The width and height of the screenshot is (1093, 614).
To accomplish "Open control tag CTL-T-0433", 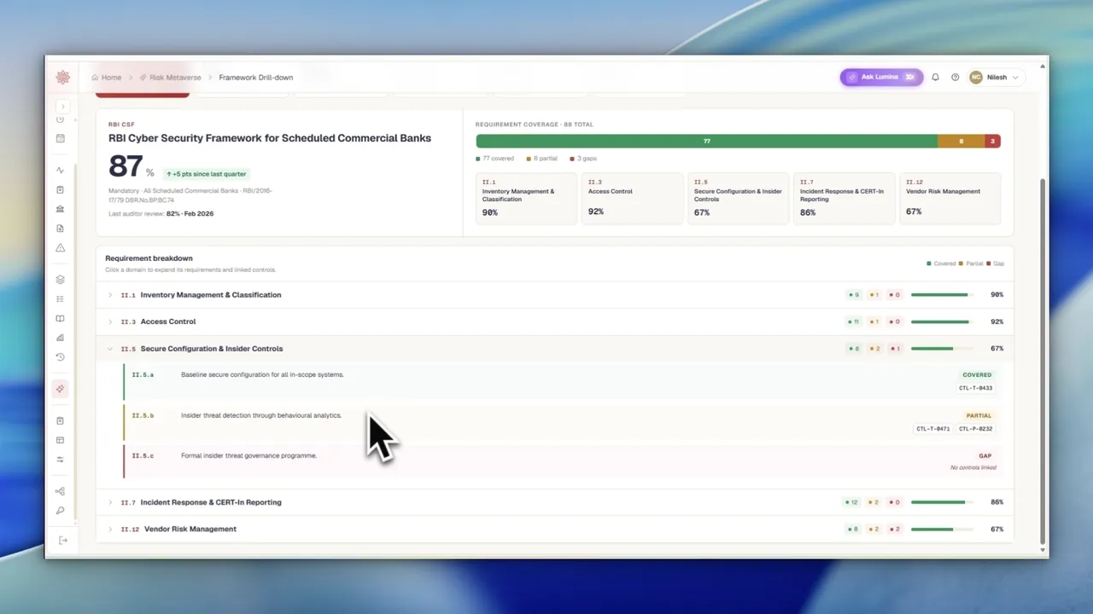I will 975,388.
